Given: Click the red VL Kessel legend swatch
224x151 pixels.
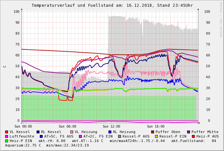Looking at the screenshot, I should (7, 132).
